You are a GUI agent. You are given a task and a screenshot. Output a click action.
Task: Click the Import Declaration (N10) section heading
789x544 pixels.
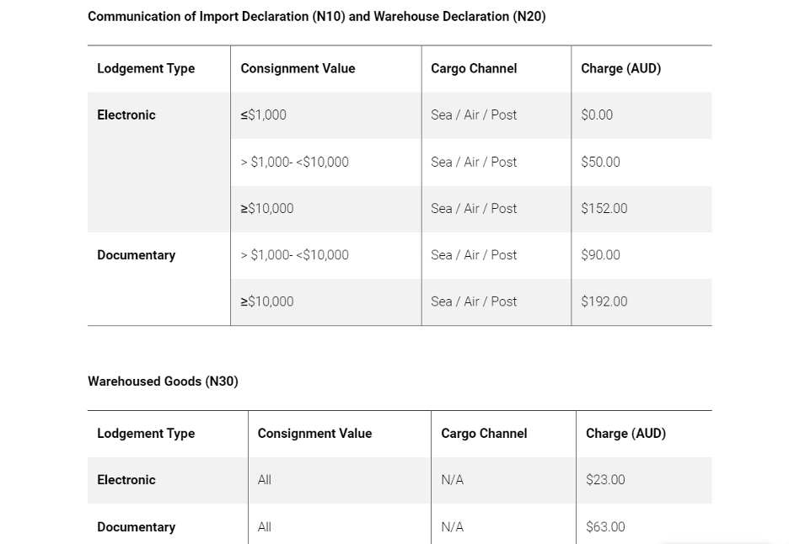[316, 17]
